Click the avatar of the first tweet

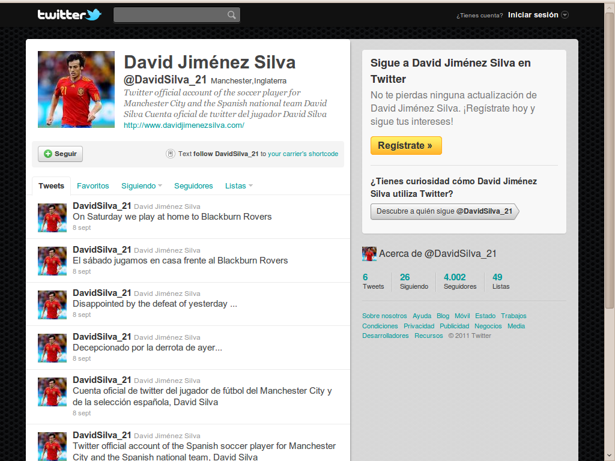click(52, 217)
